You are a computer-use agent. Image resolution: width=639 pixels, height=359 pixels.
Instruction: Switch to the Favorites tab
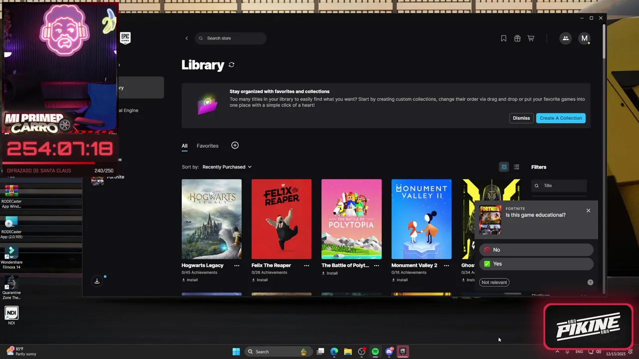[208, 146]
